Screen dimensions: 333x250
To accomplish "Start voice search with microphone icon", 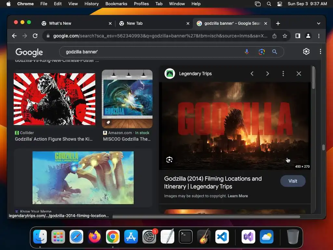I will [x=247, y=52].
